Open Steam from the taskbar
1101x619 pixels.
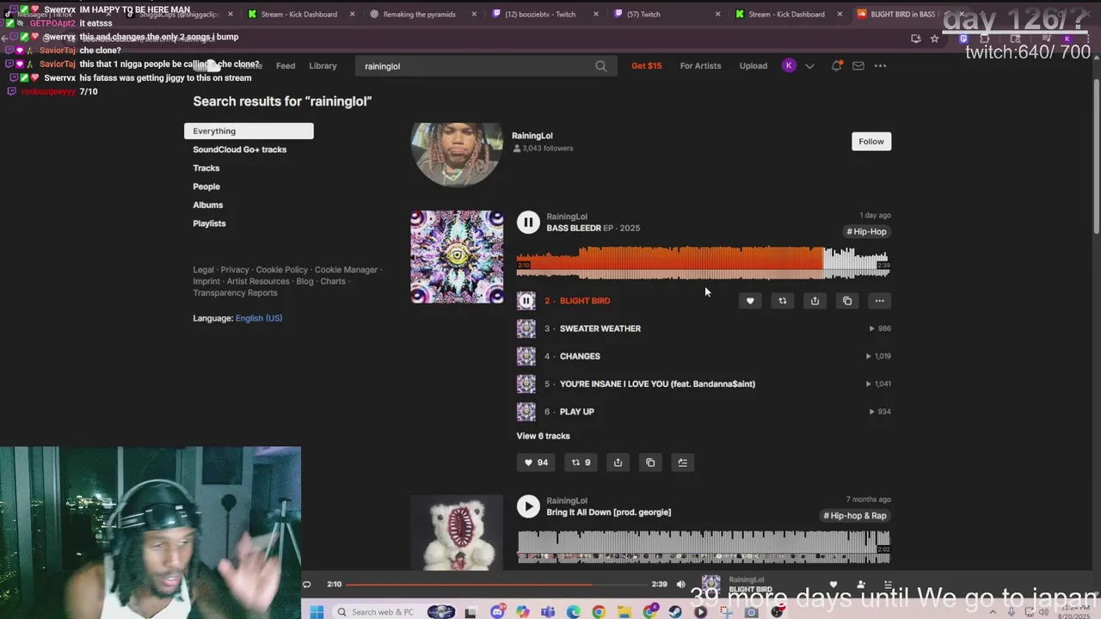[x=675, y=612]
